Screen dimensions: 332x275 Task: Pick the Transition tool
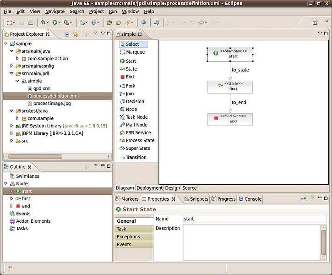[x=133, y=158]
